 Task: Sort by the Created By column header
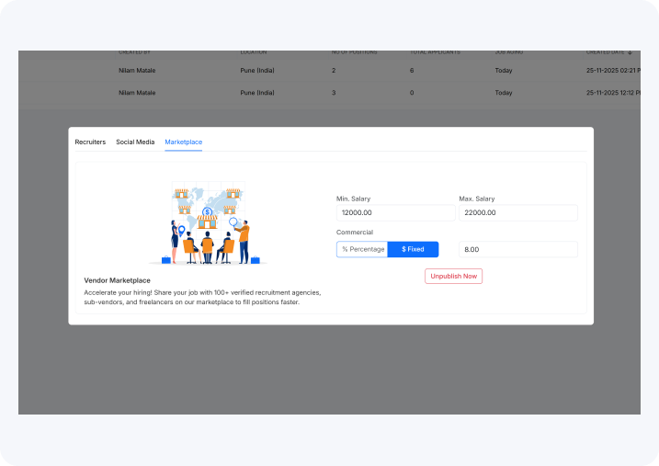pyautogui.click(x=134, y=53)
